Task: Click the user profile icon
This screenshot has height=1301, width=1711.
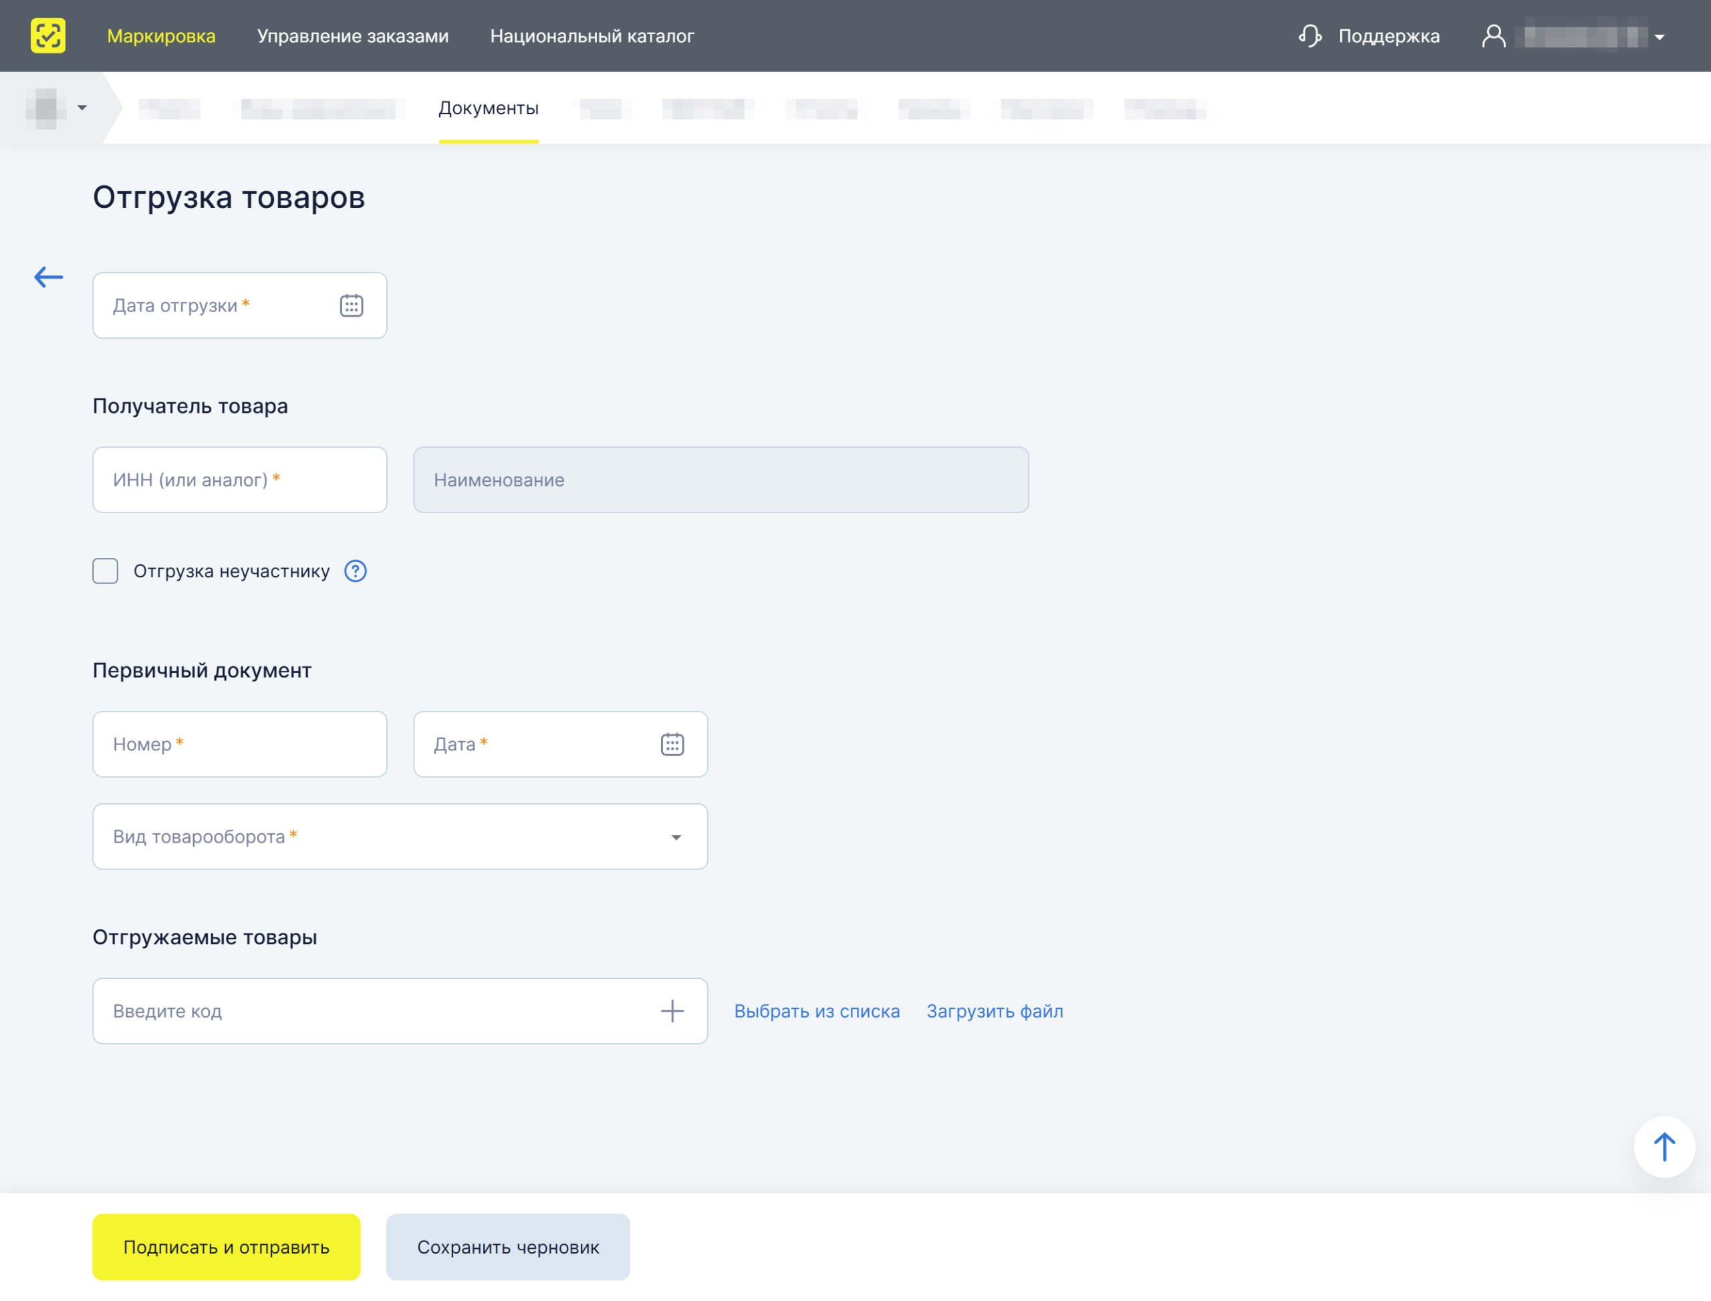Action: click(x=1493, y=35)
